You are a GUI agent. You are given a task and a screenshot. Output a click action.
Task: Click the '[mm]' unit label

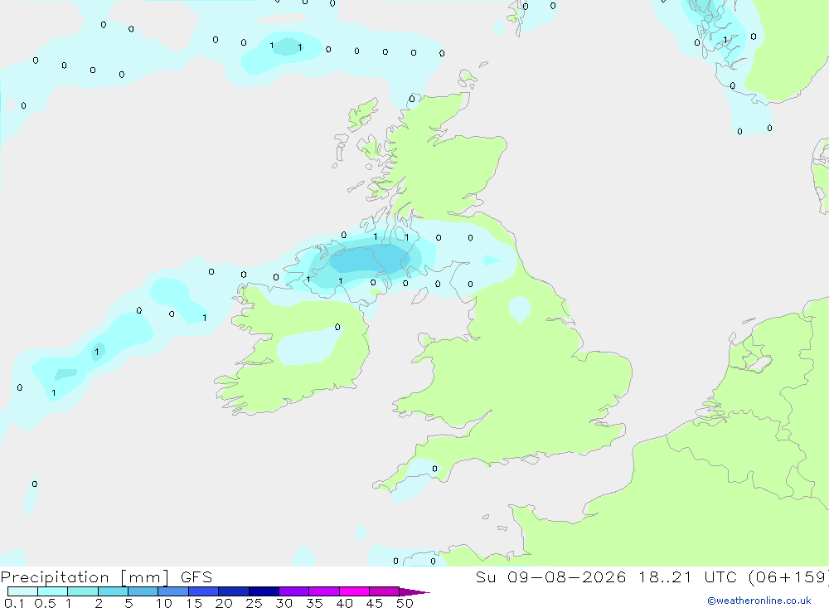pyautogui.click(x=145, y=576)
